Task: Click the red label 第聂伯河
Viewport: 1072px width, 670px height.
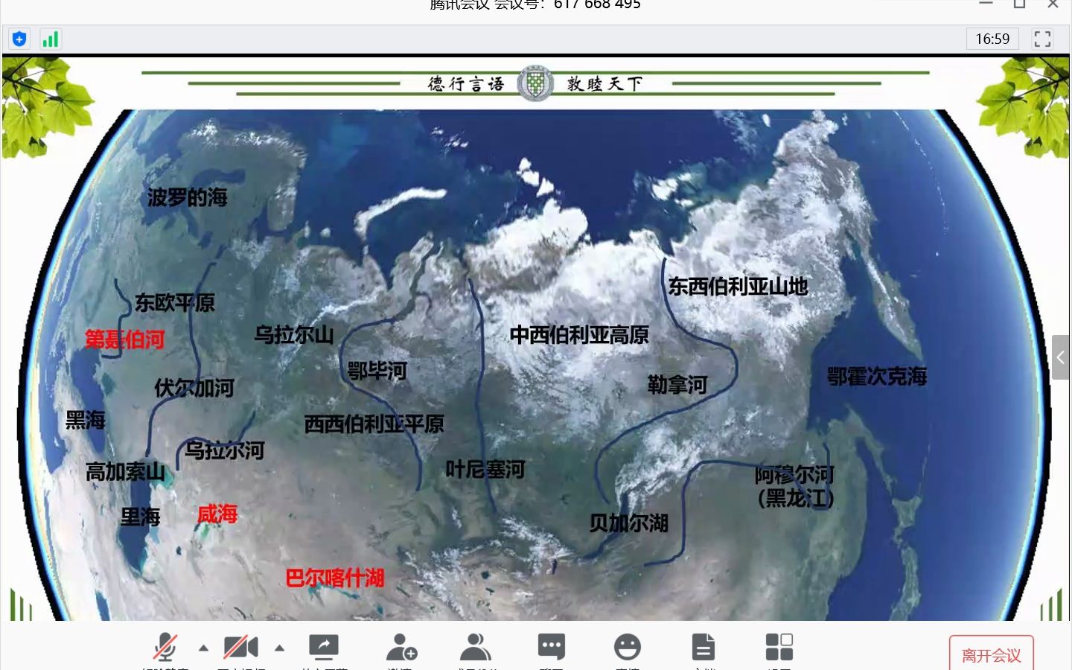Action: point(124,340)
